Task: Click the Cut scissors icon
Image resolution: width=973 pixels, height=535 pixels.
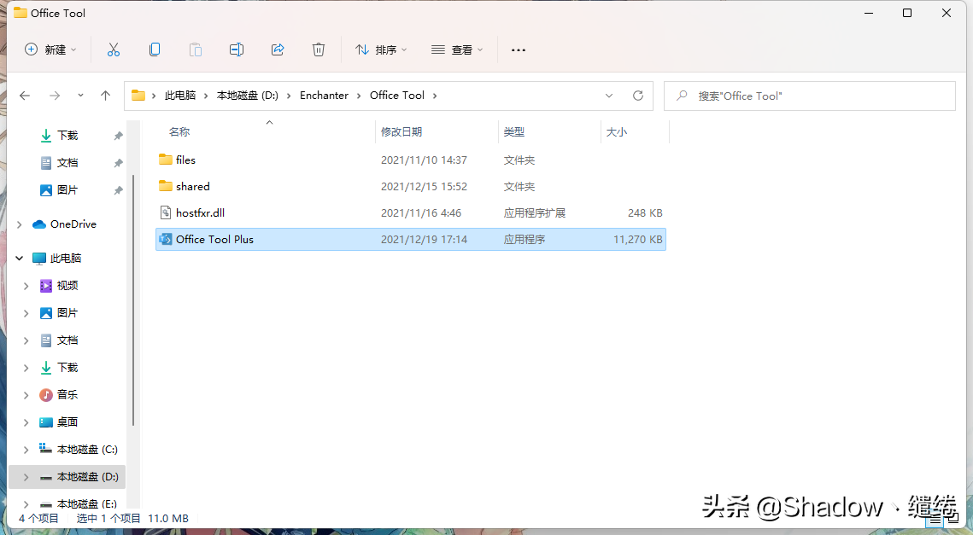Action: coord(113,49)
